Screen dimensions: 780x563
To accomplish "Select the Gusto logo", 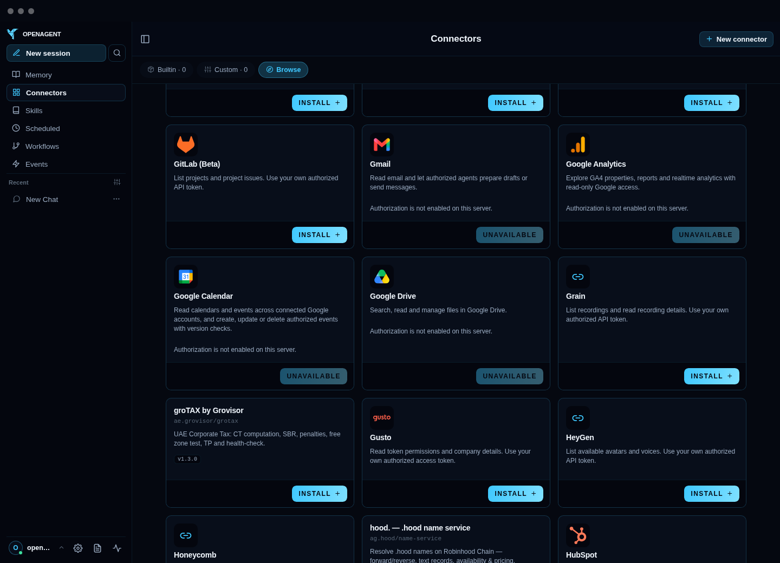I will 382,418.
